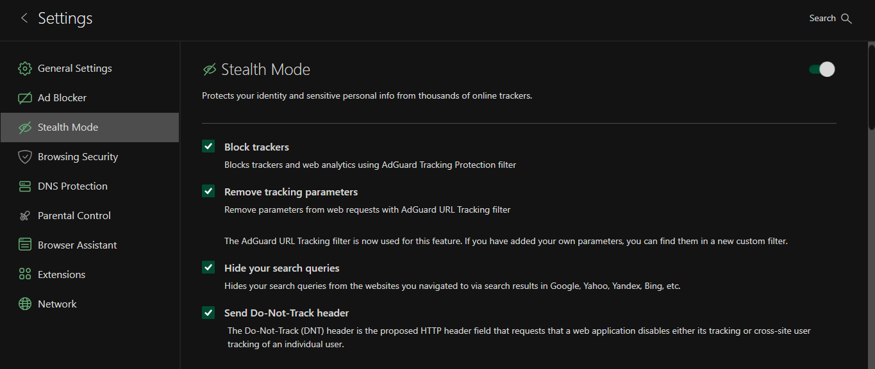Click the back arrow beside Settings
The image size is (875, 369).
point(24,19)
